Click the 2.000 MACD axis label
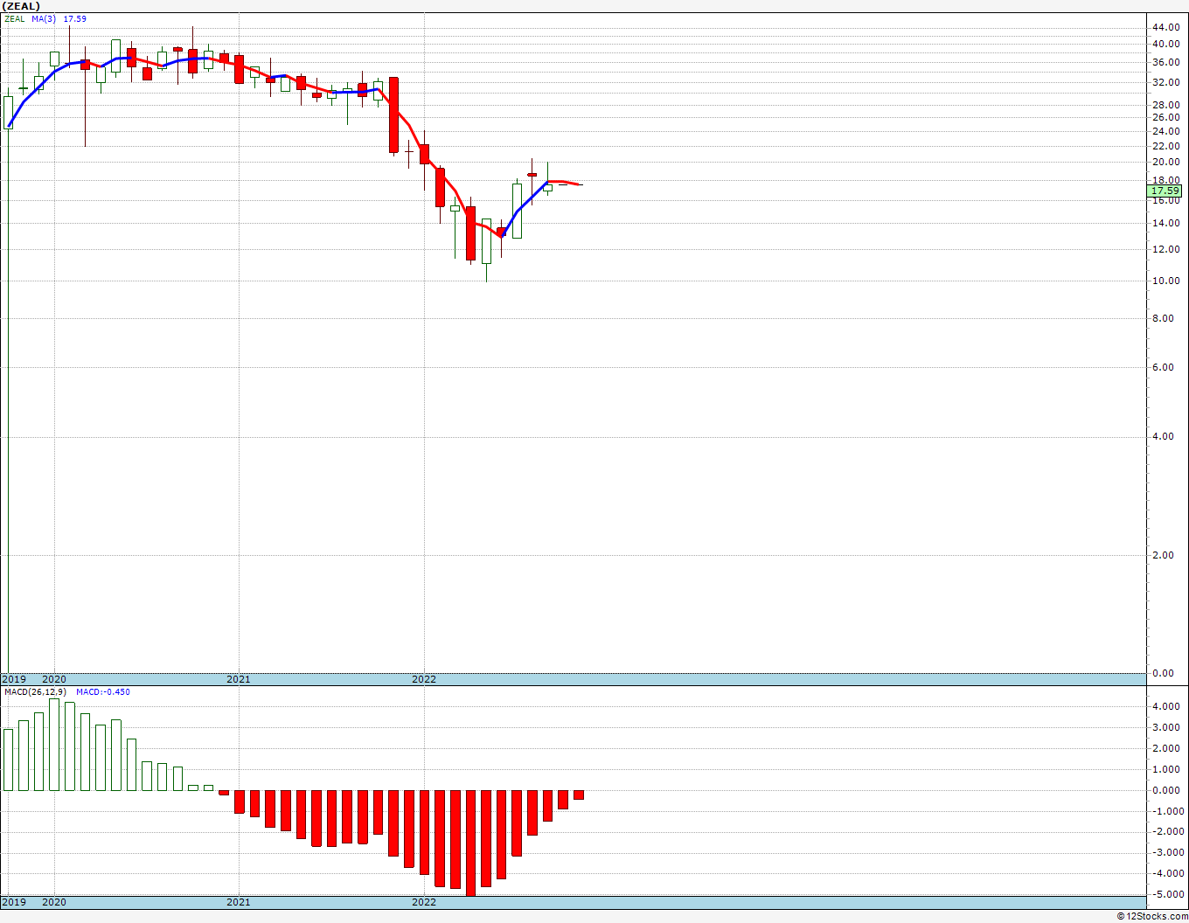Image resolution: width=1189 pixels, height=923 pixels. click(x=1166, y=748)
